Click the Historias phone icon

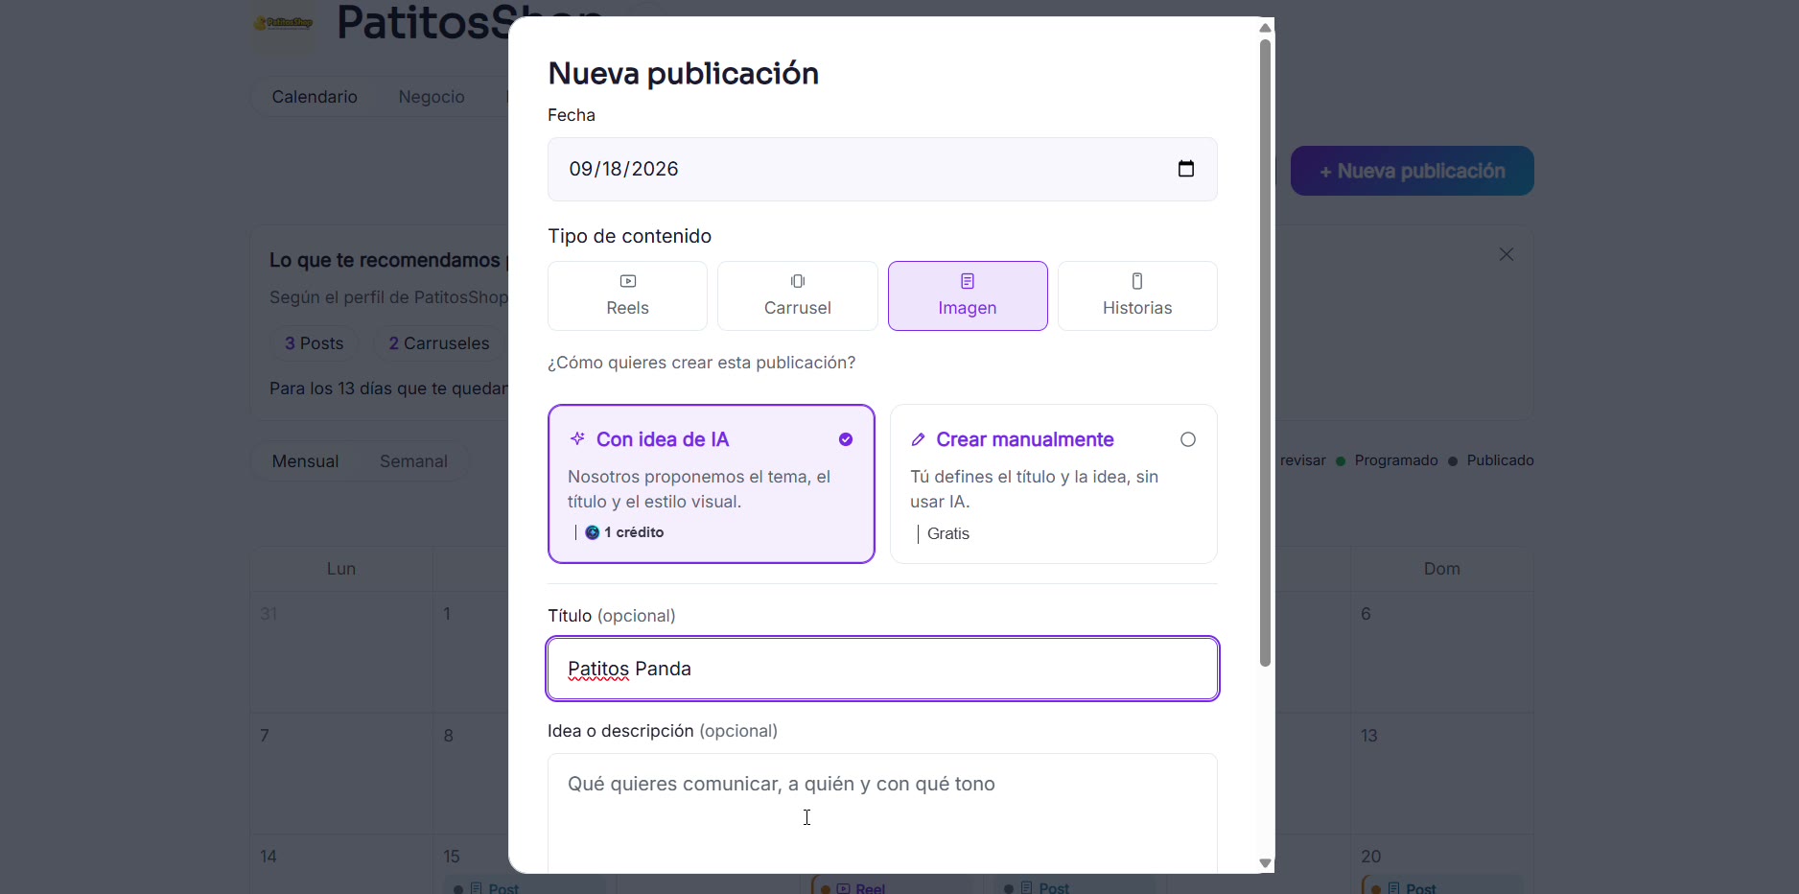(1137, 281)
